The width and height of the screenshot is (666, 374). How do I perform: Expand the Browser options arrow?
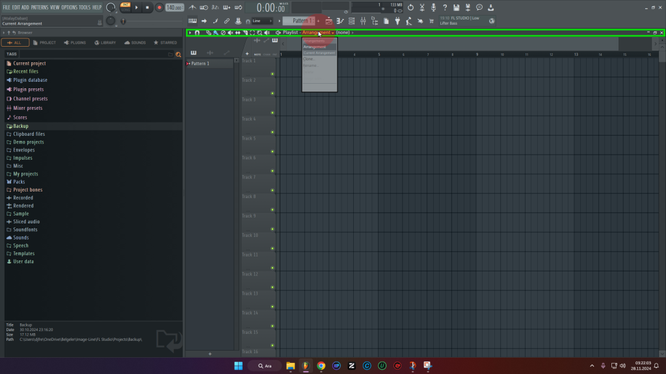tap(3, 32)
